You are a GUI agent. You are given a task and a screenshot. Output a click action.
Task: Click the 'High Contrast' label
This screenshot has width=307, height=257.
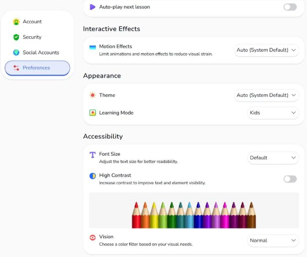click(115, 175)
